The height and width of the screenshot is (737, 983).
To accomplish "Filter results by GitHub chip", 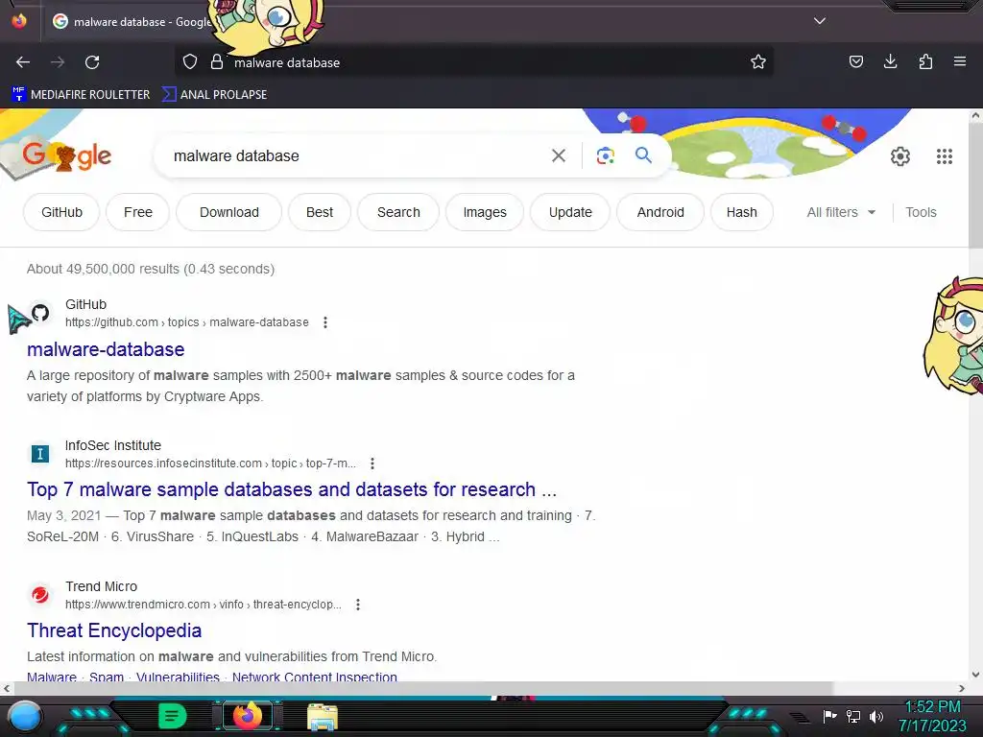I will (x=61, y=212).
